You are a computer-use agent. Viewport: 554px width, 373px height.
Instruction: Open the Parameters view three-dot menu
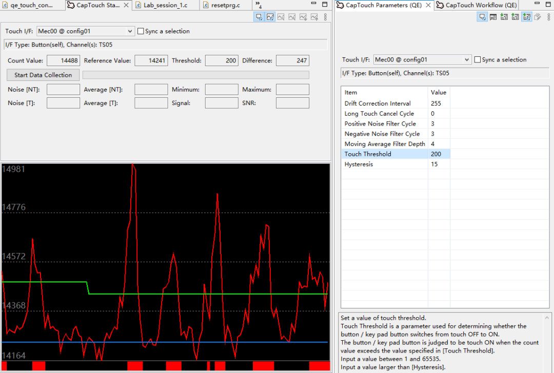pyautogui.click(x=548, y=17)
